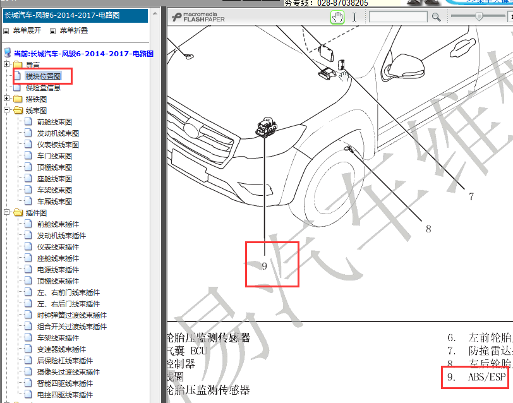Open 变速器线束插件 page

(x=61, y=349)
